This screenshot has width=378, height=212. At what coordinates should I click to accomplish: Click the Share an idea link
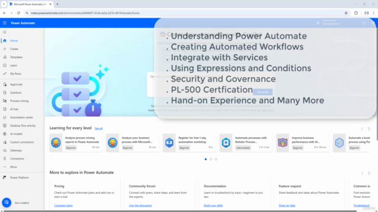pyautogui.click(x=287, y=206)
